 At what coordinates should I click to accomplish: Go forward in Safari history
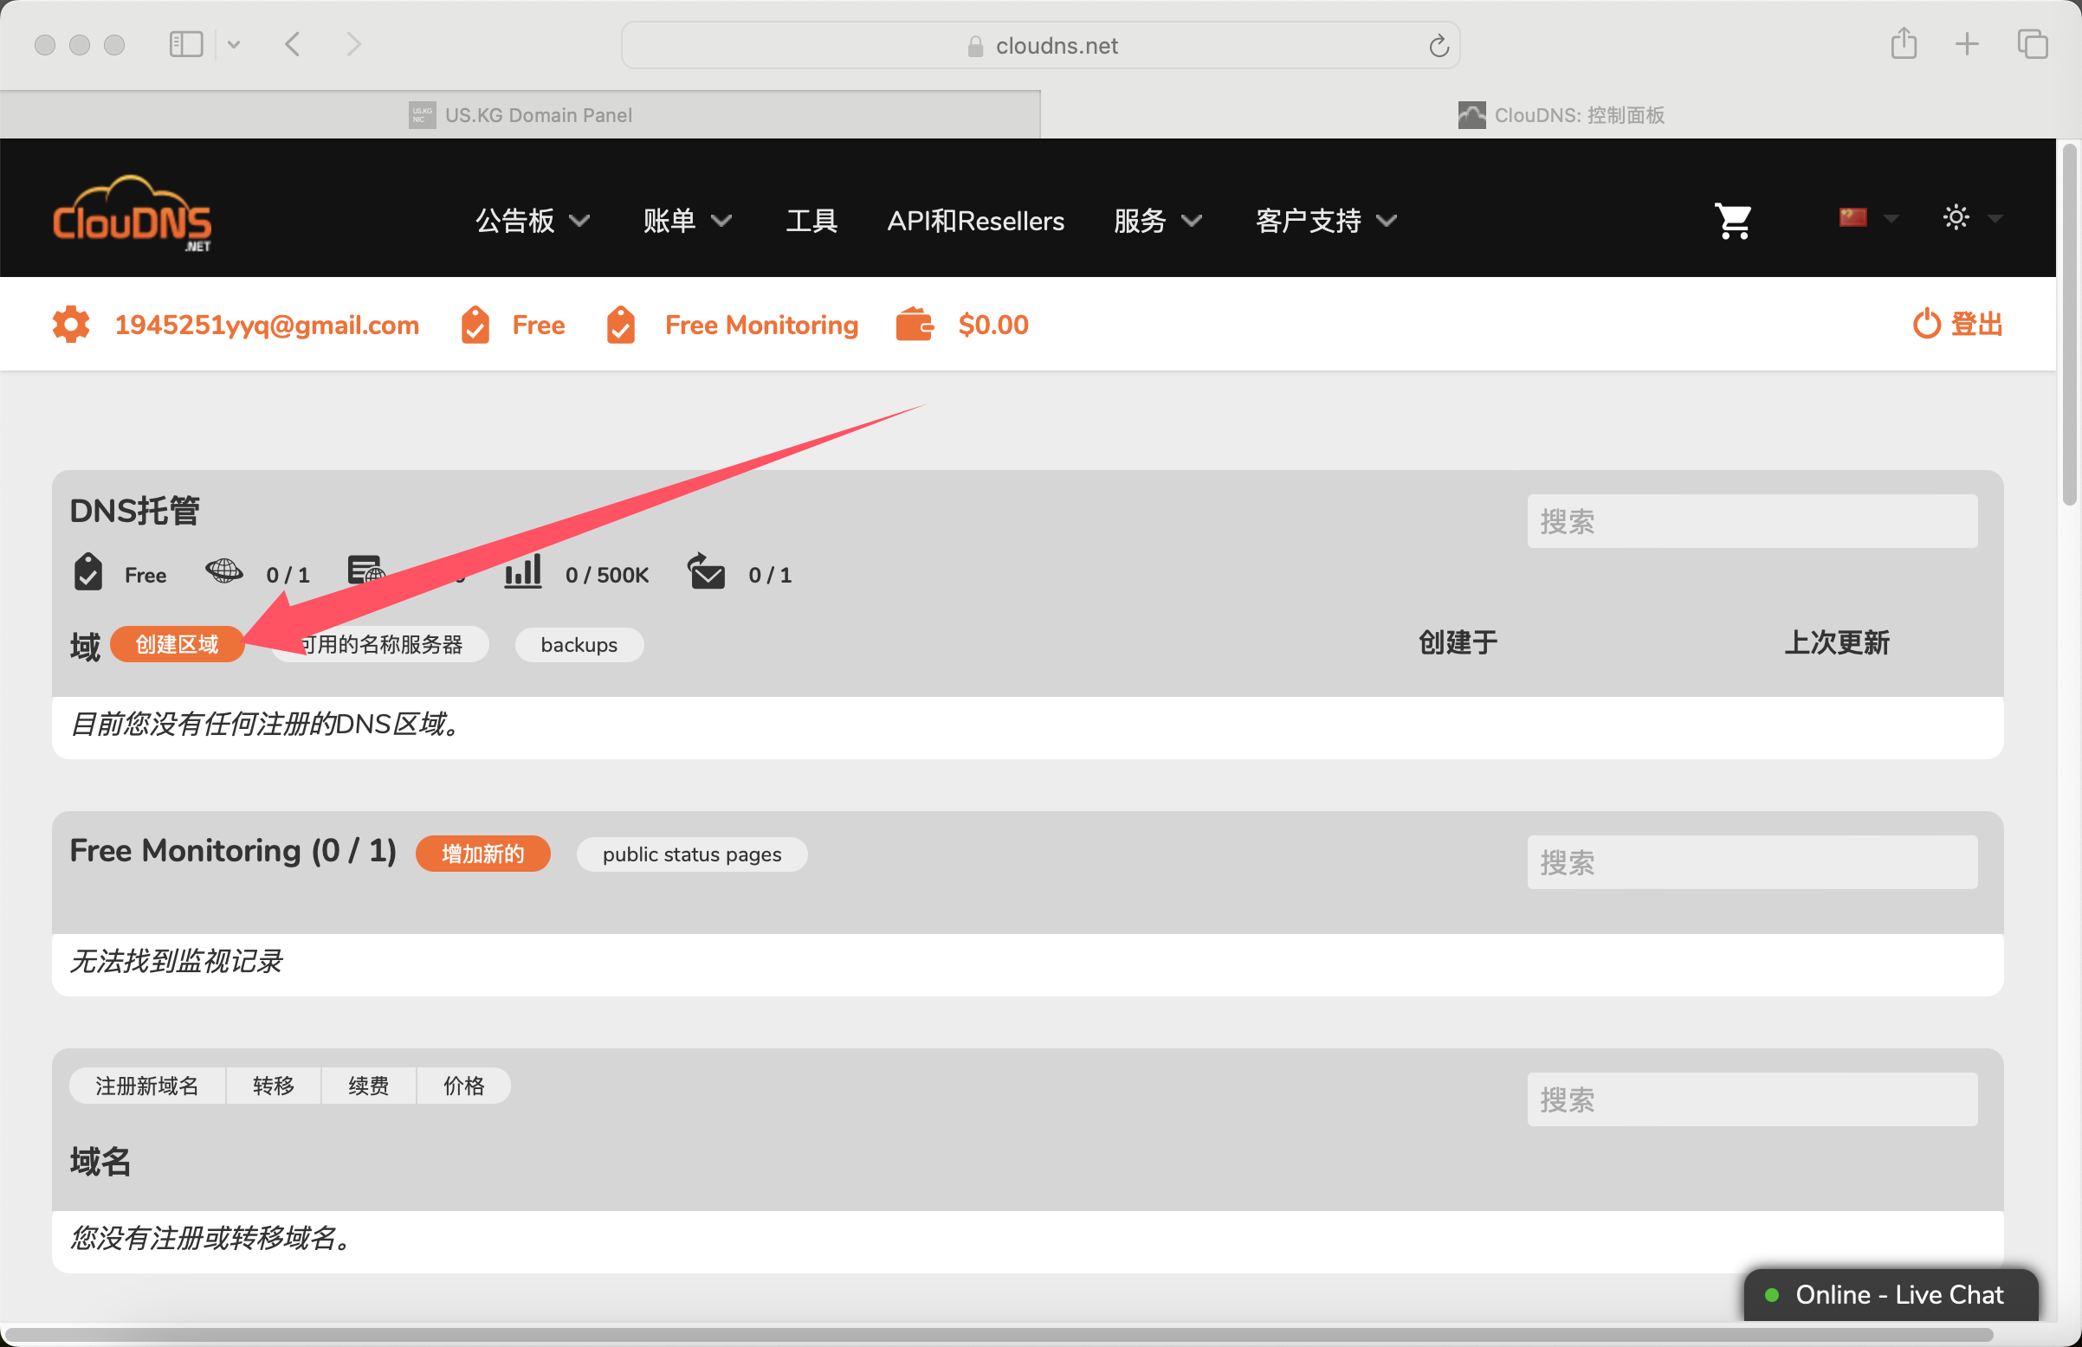352,45
